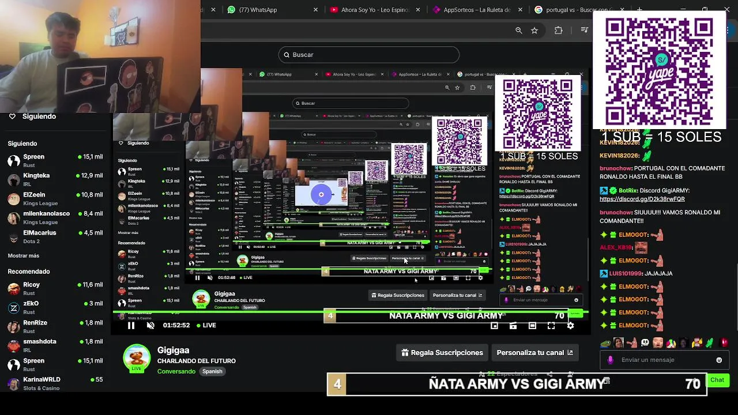
Task: Click the mini-player square icon in player bar
Action: tap(494, 326)
